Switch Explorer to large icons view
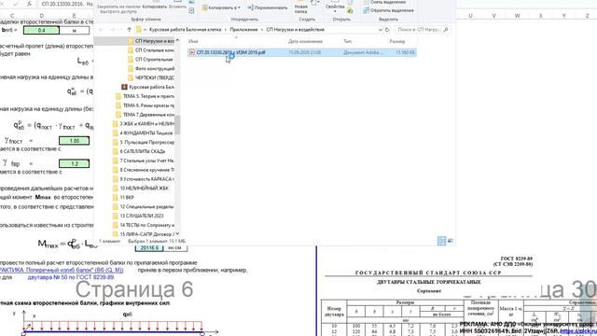597x336 pixels. (x=450, y=241)
